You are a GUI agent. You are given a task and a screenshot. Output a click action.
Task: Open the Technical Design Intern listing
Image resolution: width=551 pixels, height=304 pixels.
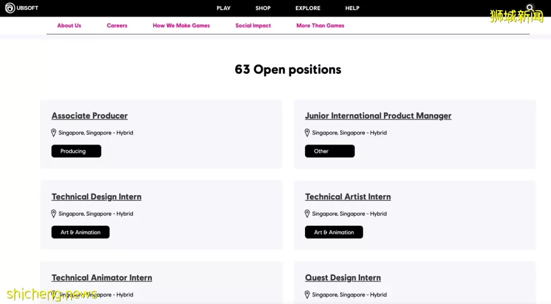click(x=96, y=197)
